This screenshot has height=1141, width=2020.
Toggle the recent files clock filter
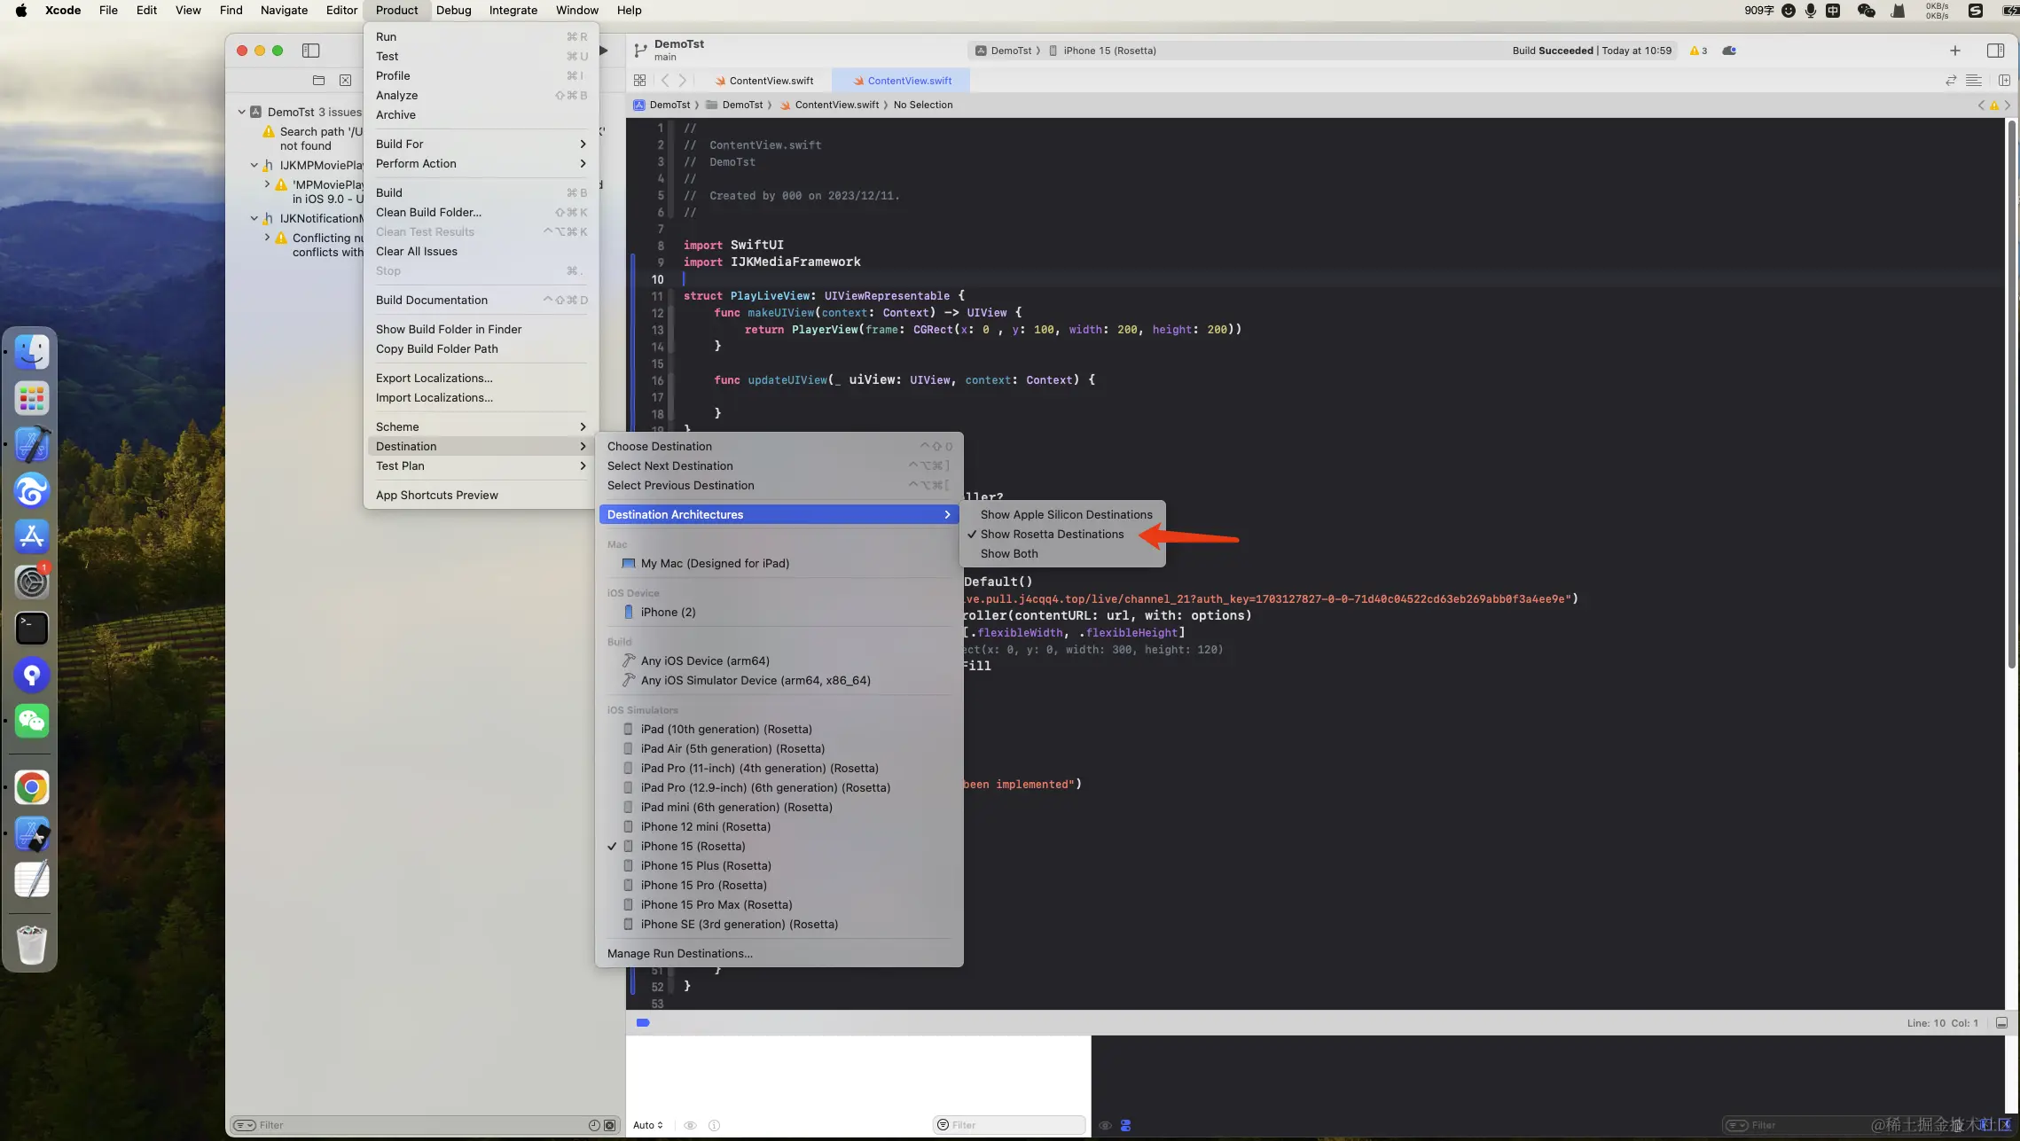(594, 1125)
